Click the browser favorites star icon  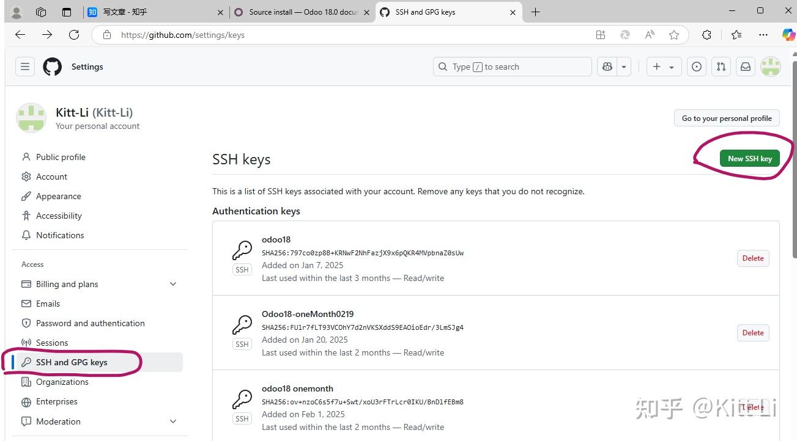[674, 35]
